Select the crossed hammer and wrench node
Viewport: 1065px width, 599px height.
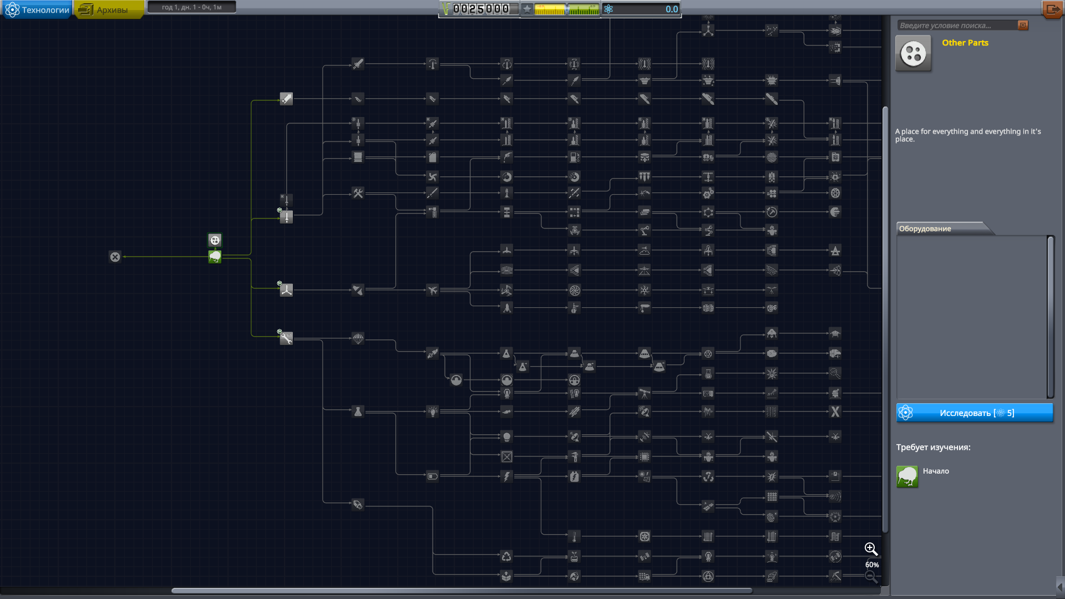tap(358, 194)
